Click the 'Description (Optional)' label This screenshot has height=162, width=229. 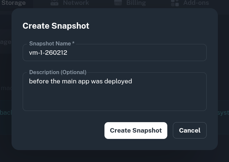[58, 72]
